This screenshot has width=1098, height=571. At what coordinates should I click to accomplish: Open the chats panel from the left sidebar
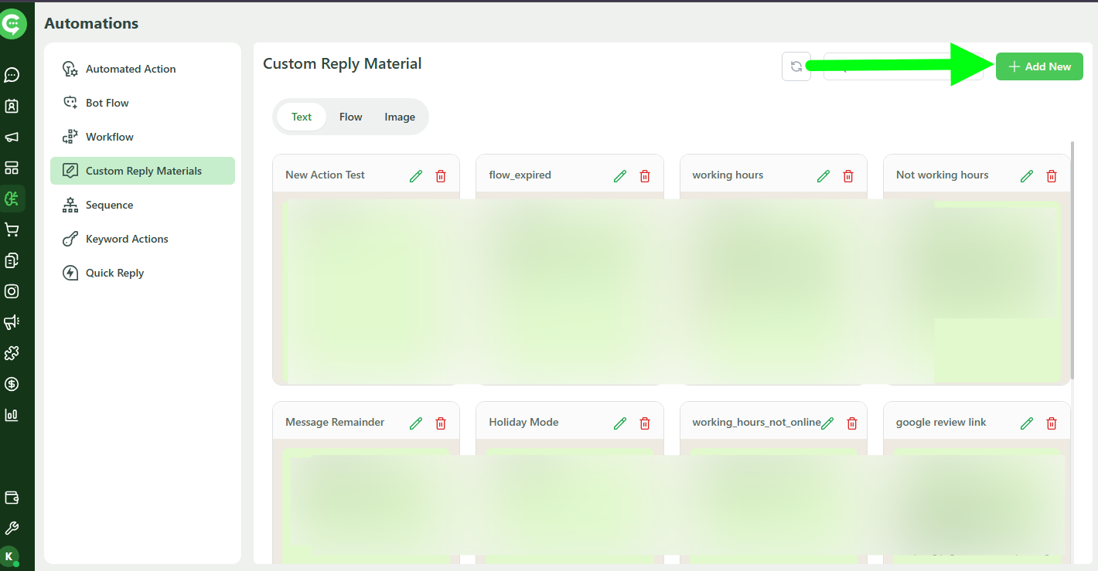point(12,74)
